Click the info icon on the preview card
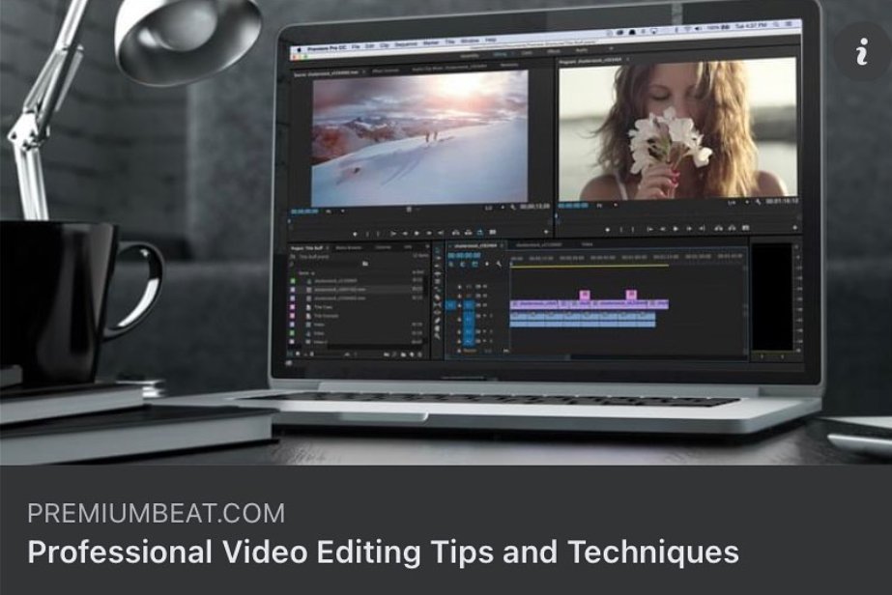 click(x=862, y=51)
